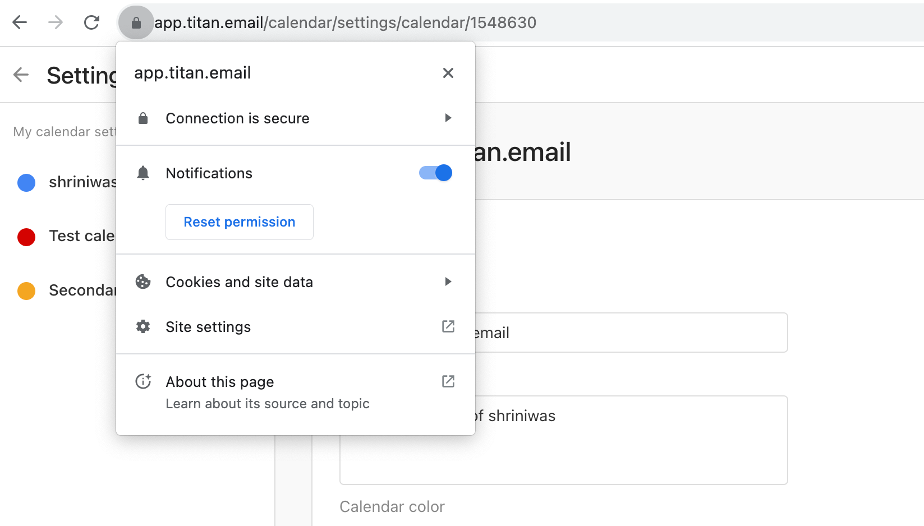Toggle the Notifications permission switch
924x526 pixels.
[x=435, y=173]
